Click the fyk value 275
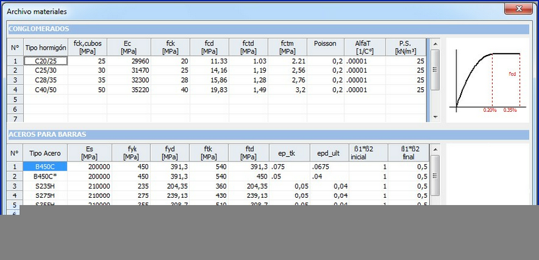 [143, 196]
